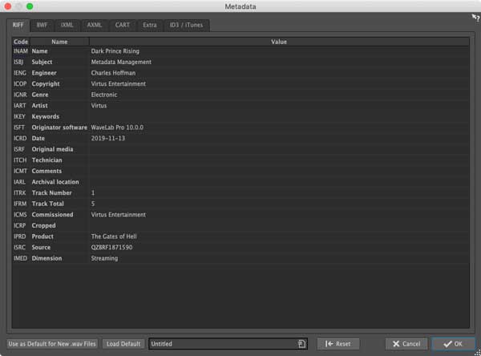
Task: Click the 'Date' name label
Action: pyautogui.click(x=38, y=139)
